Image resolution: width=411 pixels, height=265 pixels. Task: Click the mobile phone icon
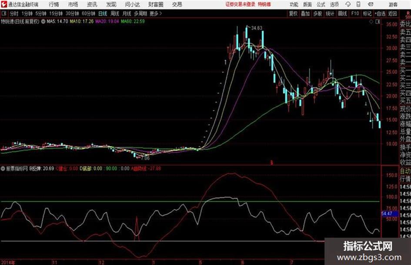(358, 4)
